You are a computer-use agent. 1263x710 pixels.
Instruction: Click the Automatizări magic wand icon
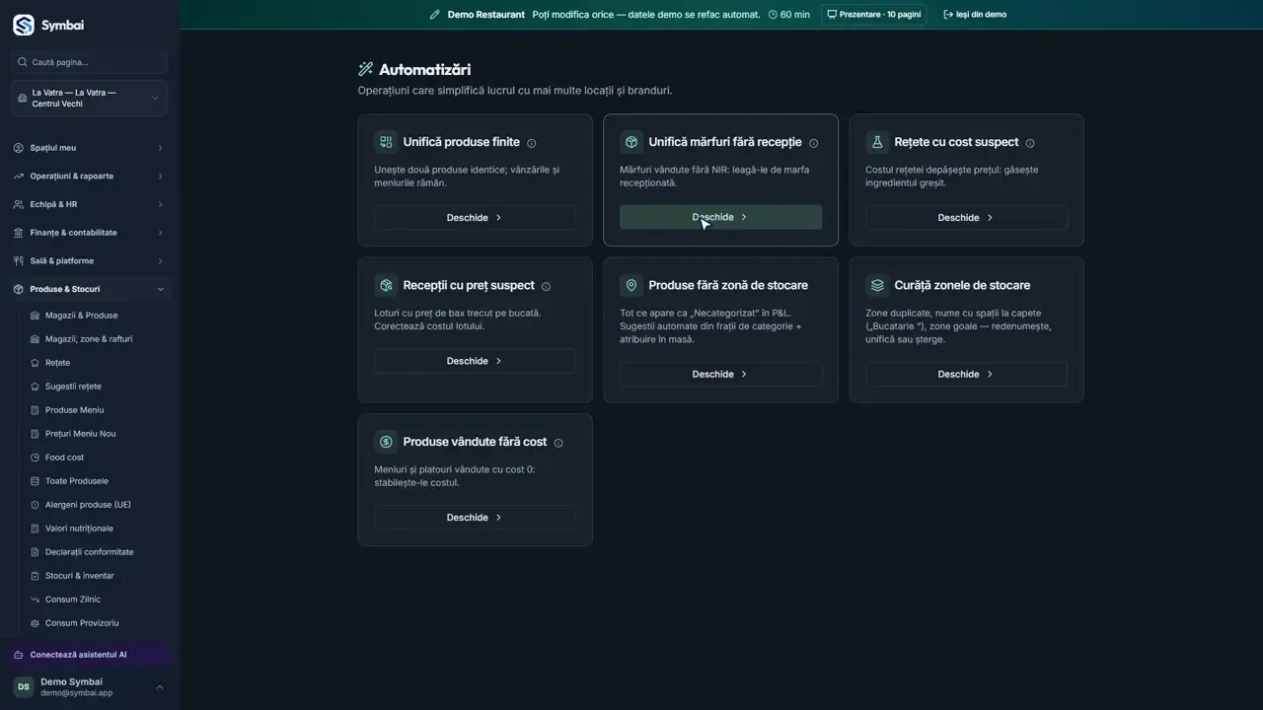(x=366, y=69)
